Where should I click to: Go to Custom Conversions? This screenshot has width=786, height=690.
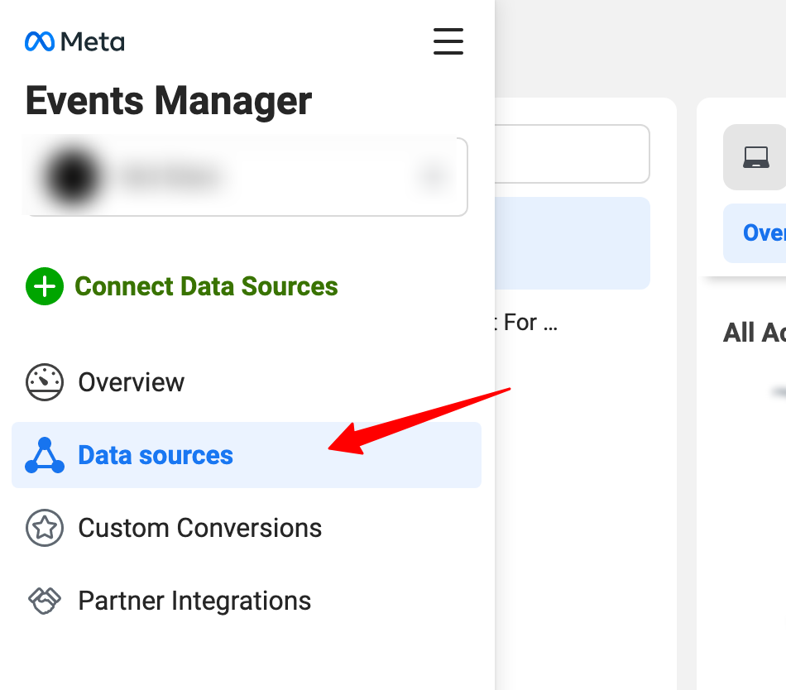[x=199, y=528]
